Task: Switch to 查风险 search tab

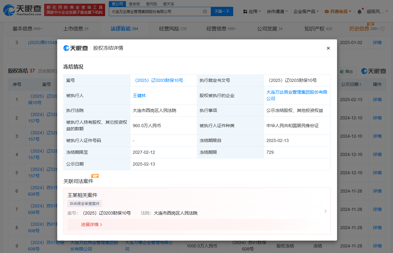Action: click(x=151, y=4)
